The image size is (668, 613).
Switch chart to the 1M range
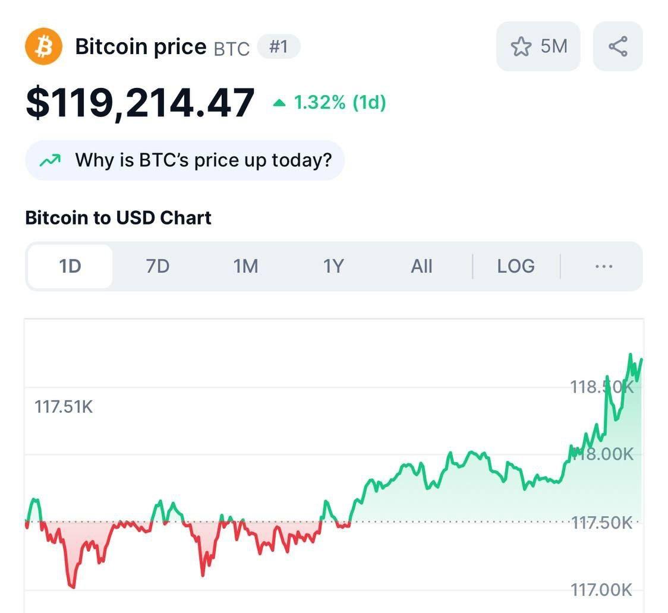245,266
